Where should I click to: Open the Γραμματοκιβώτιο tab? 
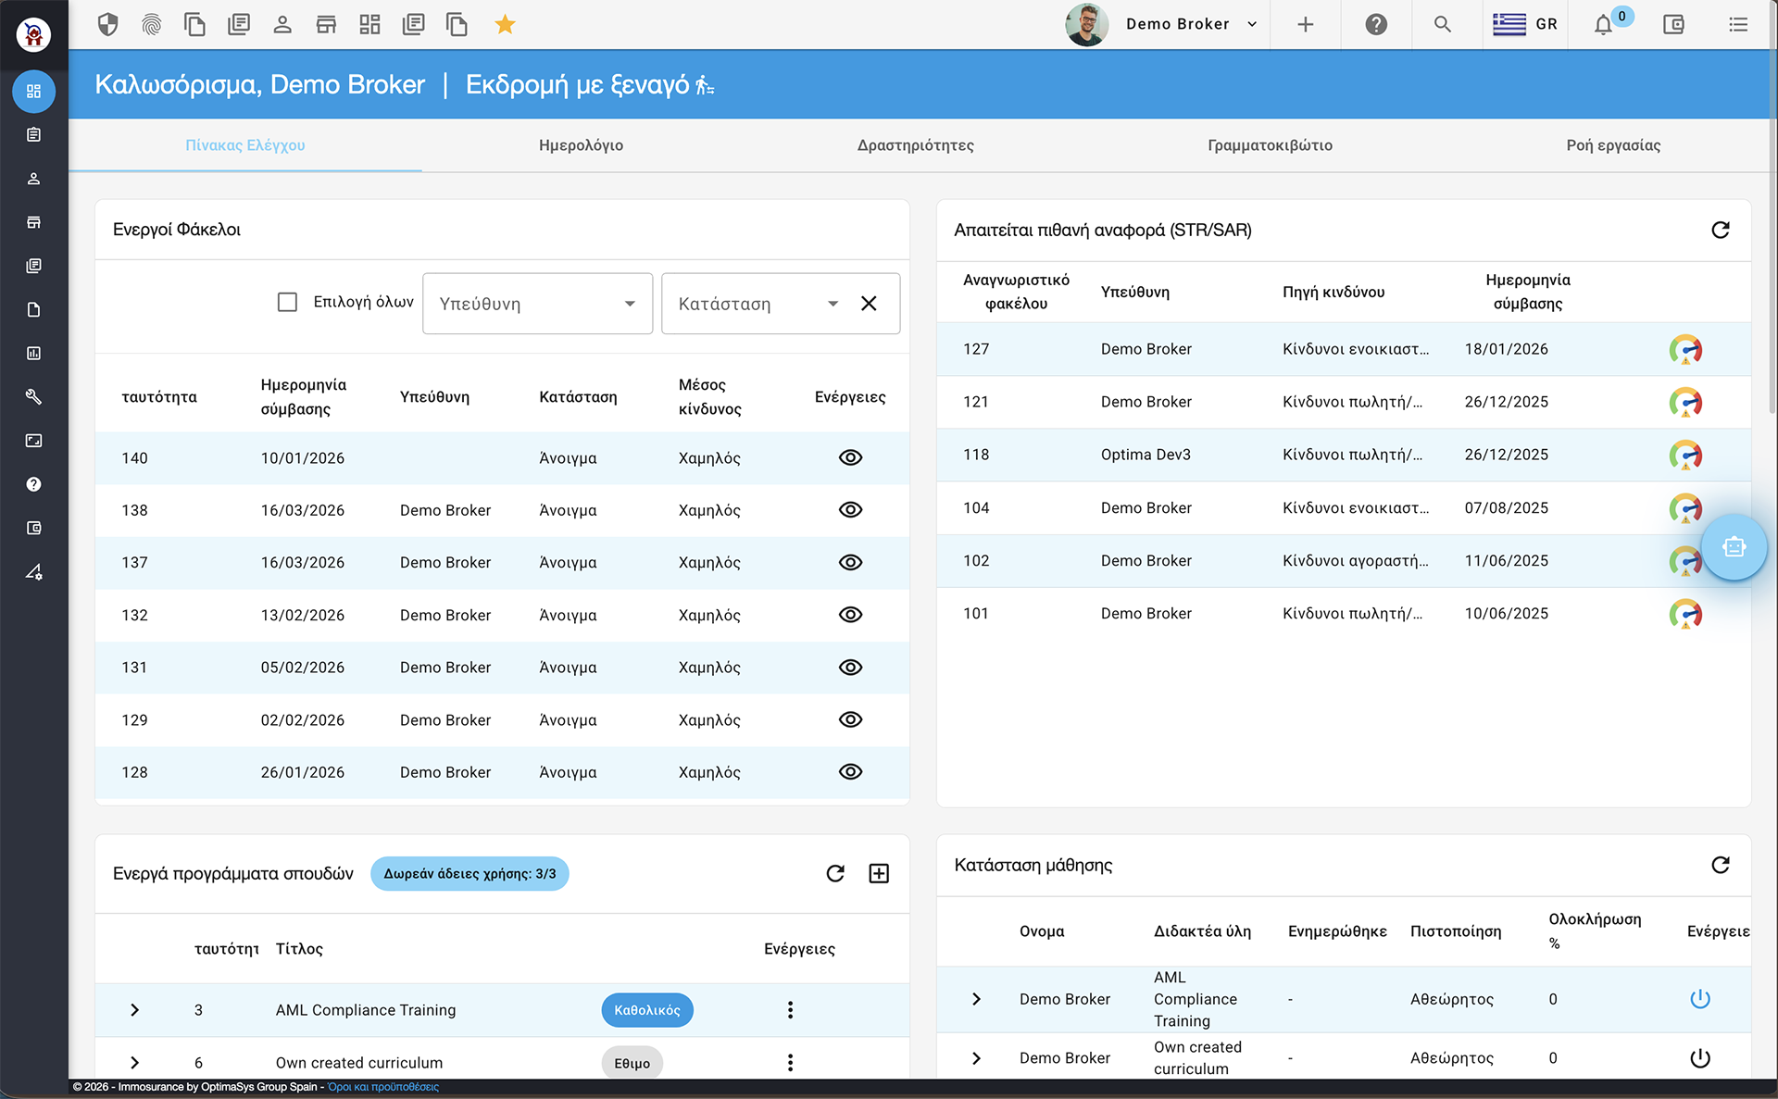point(1270,145)
